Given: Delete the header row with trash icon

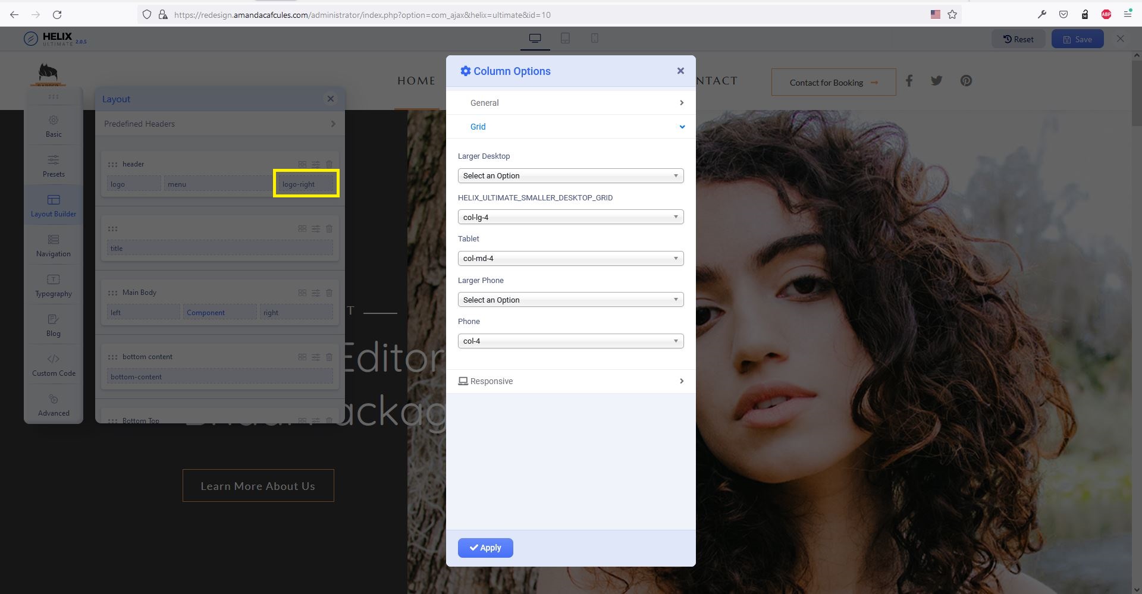Looking at the screenshot, I should point(329,164).
